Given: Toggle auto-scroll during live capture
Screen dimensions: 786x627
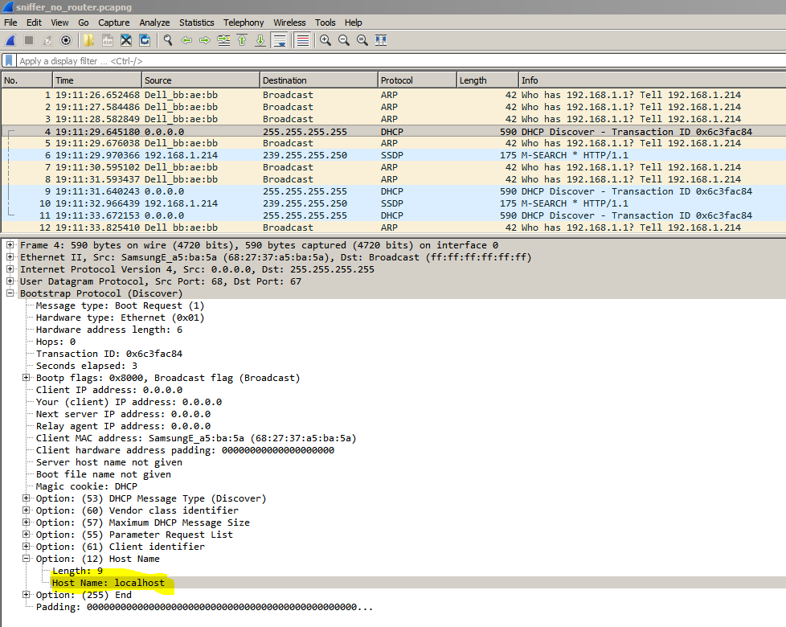Looking at the screenshot, I should pos(279,39).
